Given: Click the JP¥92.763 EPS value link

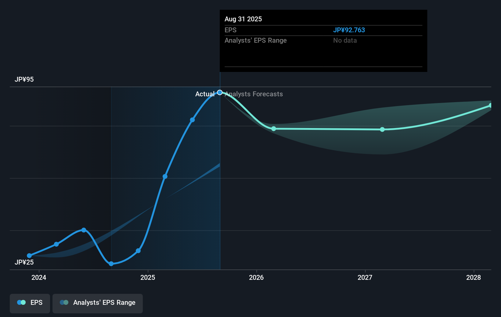Looking at the screenshot, I should pyautogui.click(x=349, y=30).
